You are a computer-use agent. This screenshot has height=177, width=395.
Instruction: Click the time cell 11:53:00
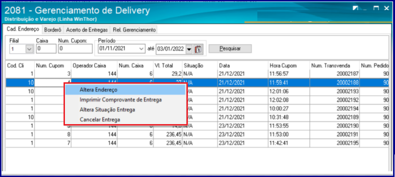click(289, 134)
